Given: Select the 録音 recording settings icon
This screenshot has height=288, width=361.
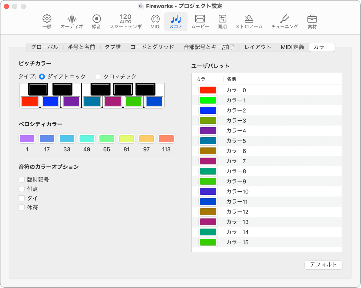Looking at the screenshot, I should click(x=96, y=21).
